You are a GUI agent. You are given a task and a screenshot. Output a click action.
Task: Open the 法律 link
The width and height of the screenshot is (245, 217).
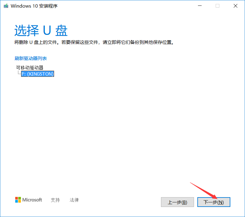[x=74, y=200]
